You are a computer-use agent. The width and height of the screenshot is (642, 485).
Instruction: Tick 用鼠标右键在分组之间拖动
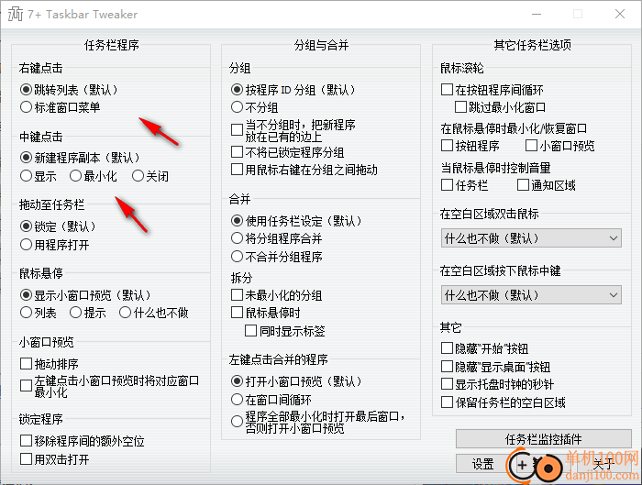(x=237, y=170)
